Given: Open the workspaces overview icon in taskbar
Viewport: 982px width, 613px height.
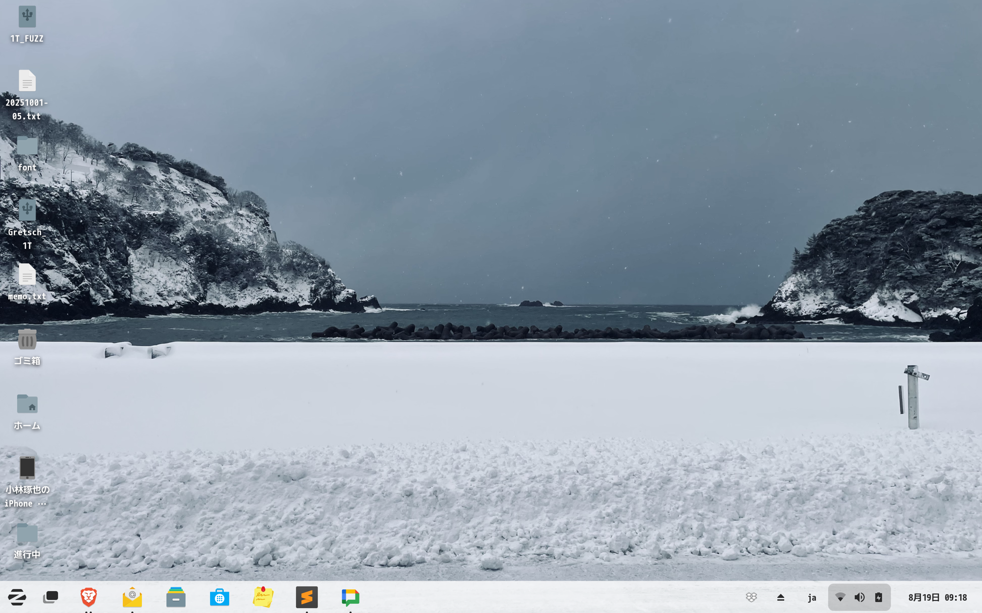Looking at the screenshot, I should click(50, 597).
